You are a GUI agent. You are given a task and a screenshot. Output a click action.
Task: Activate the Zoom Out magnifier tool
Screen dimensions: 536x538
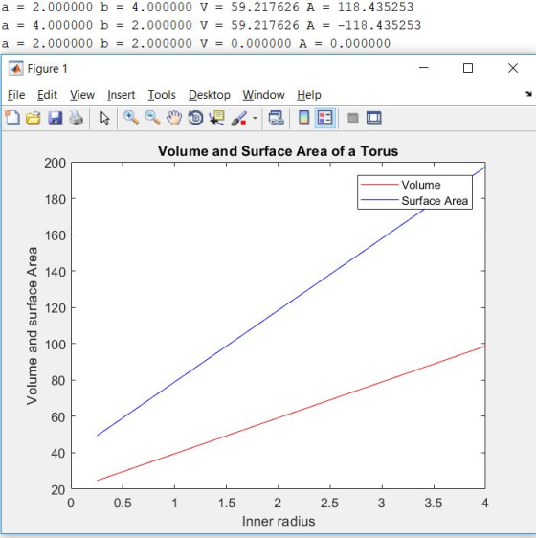click(153, 118)
